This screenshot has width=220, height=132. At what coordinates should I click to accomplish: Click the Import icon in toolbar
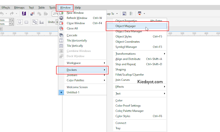(32, 13)
